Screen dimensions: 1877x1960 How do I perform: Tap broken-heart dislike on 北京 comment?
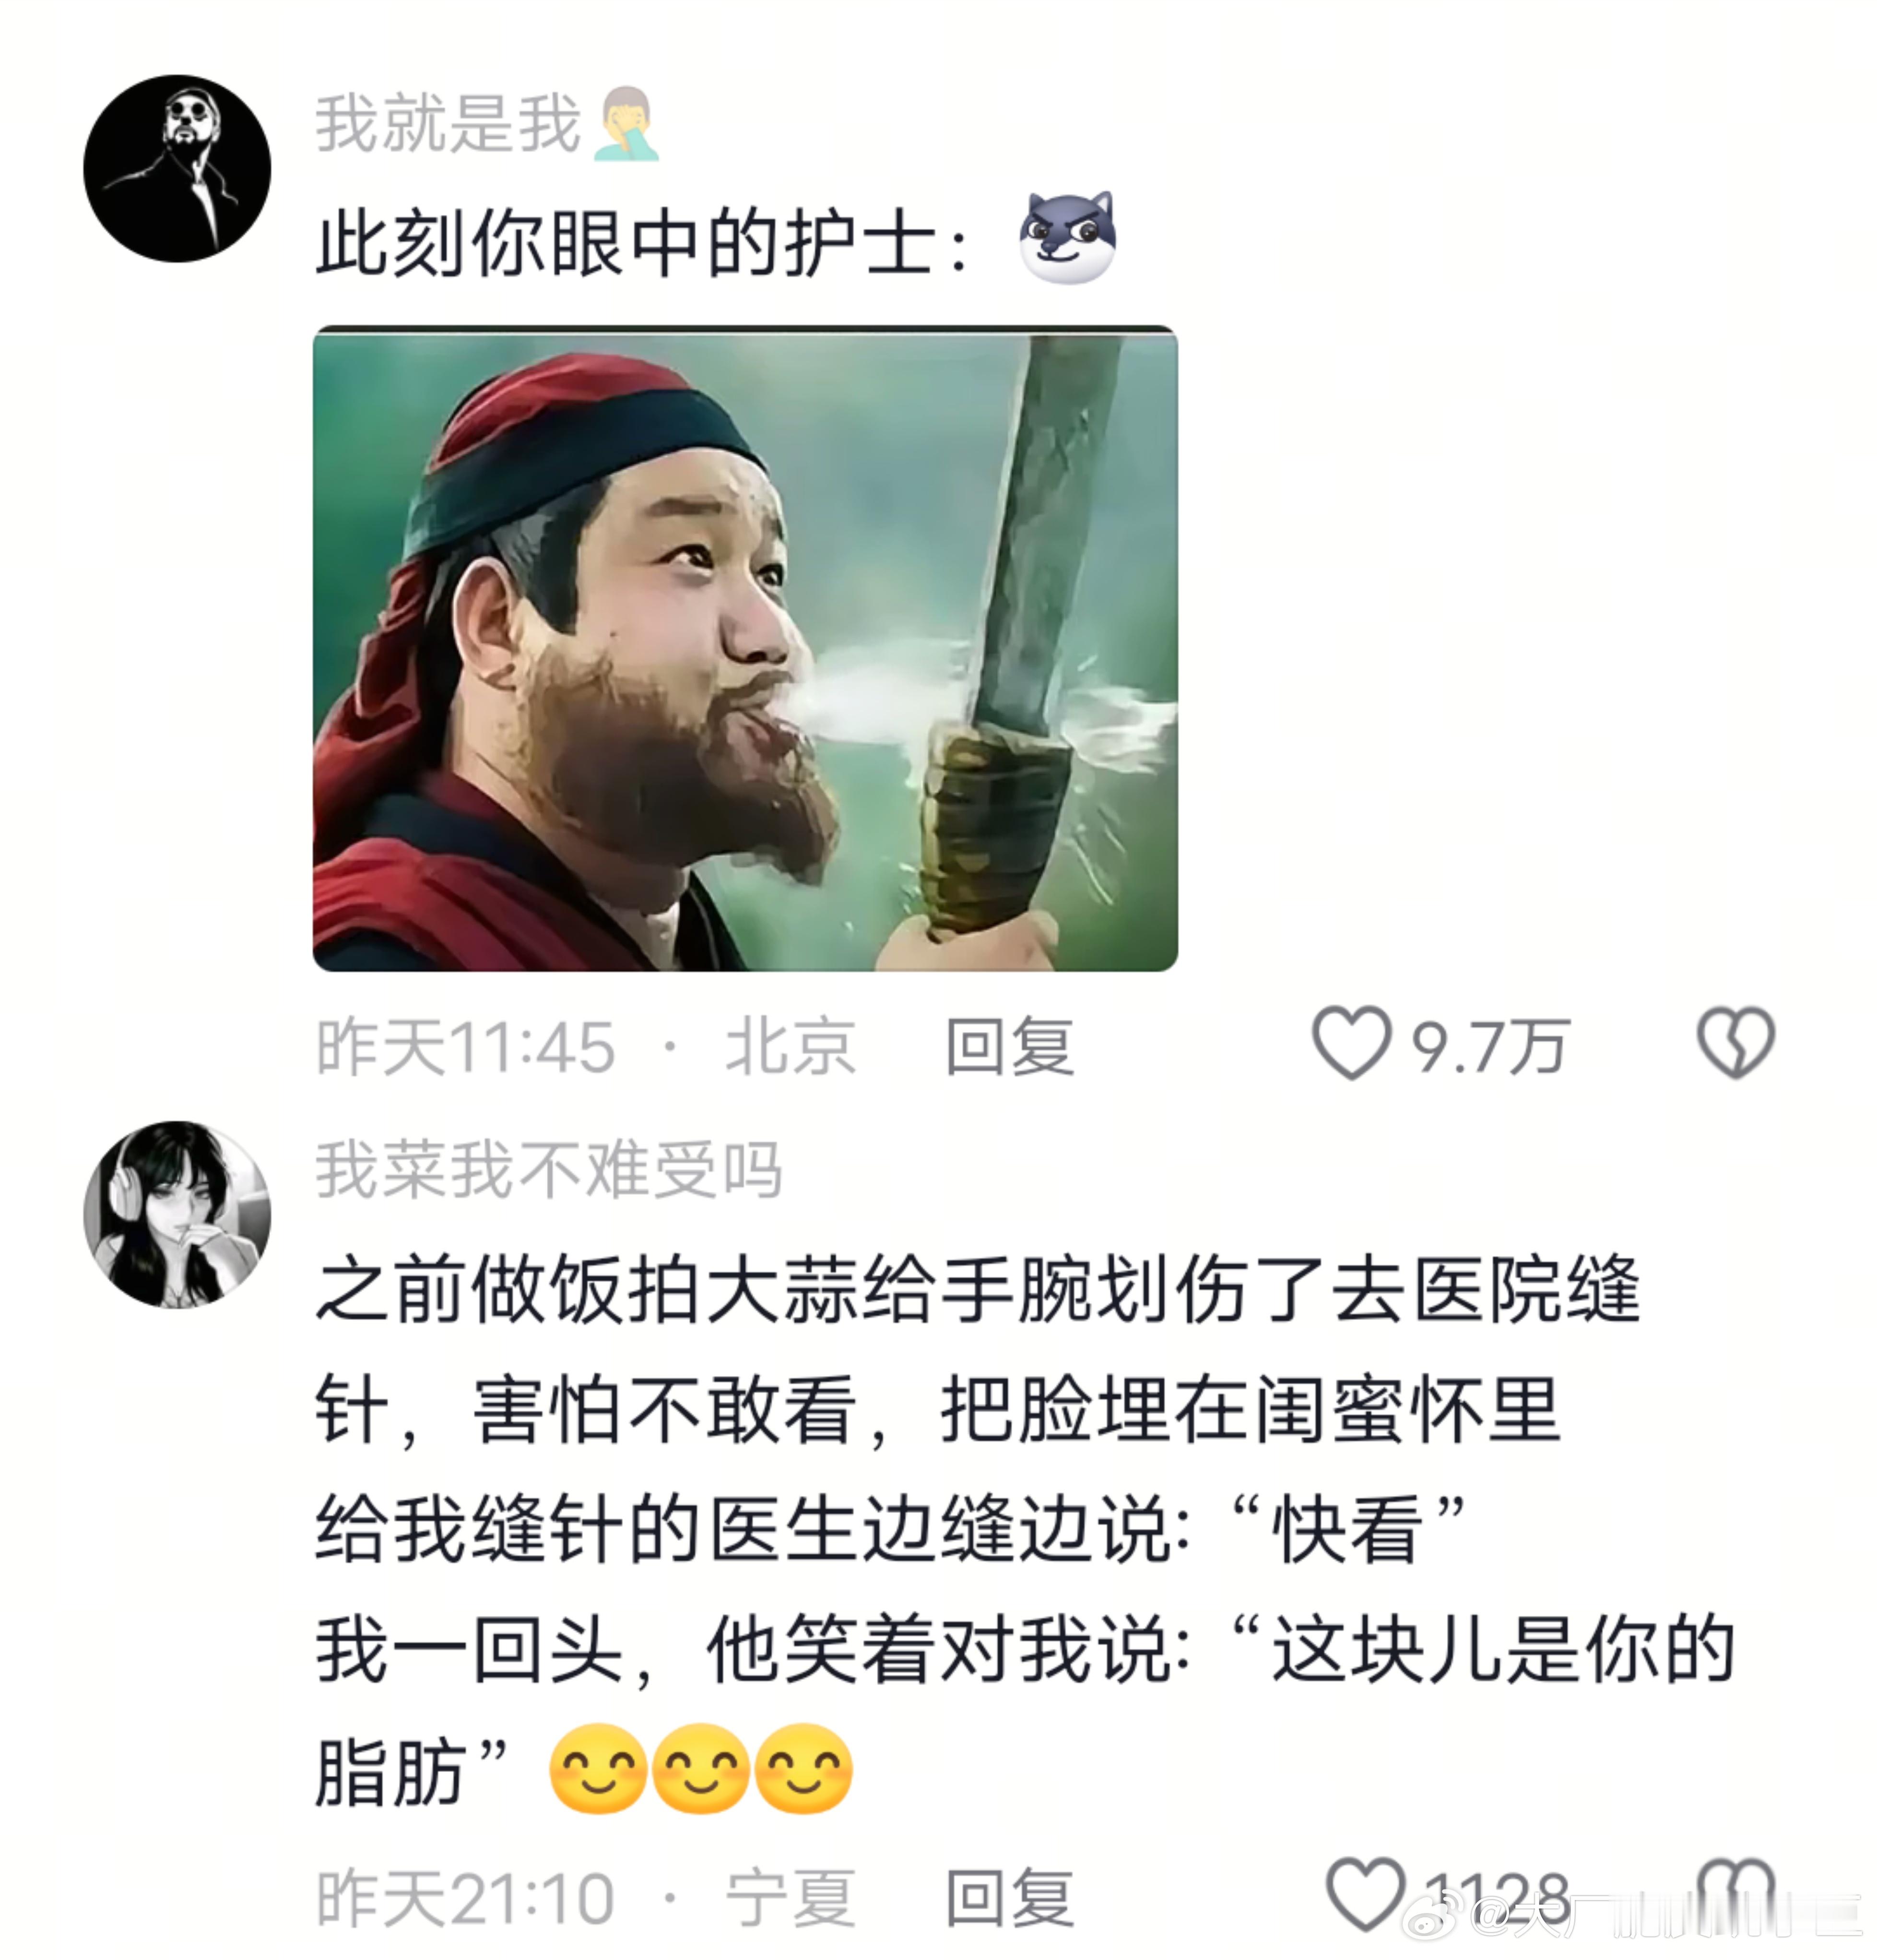tap(1735, 1043)
